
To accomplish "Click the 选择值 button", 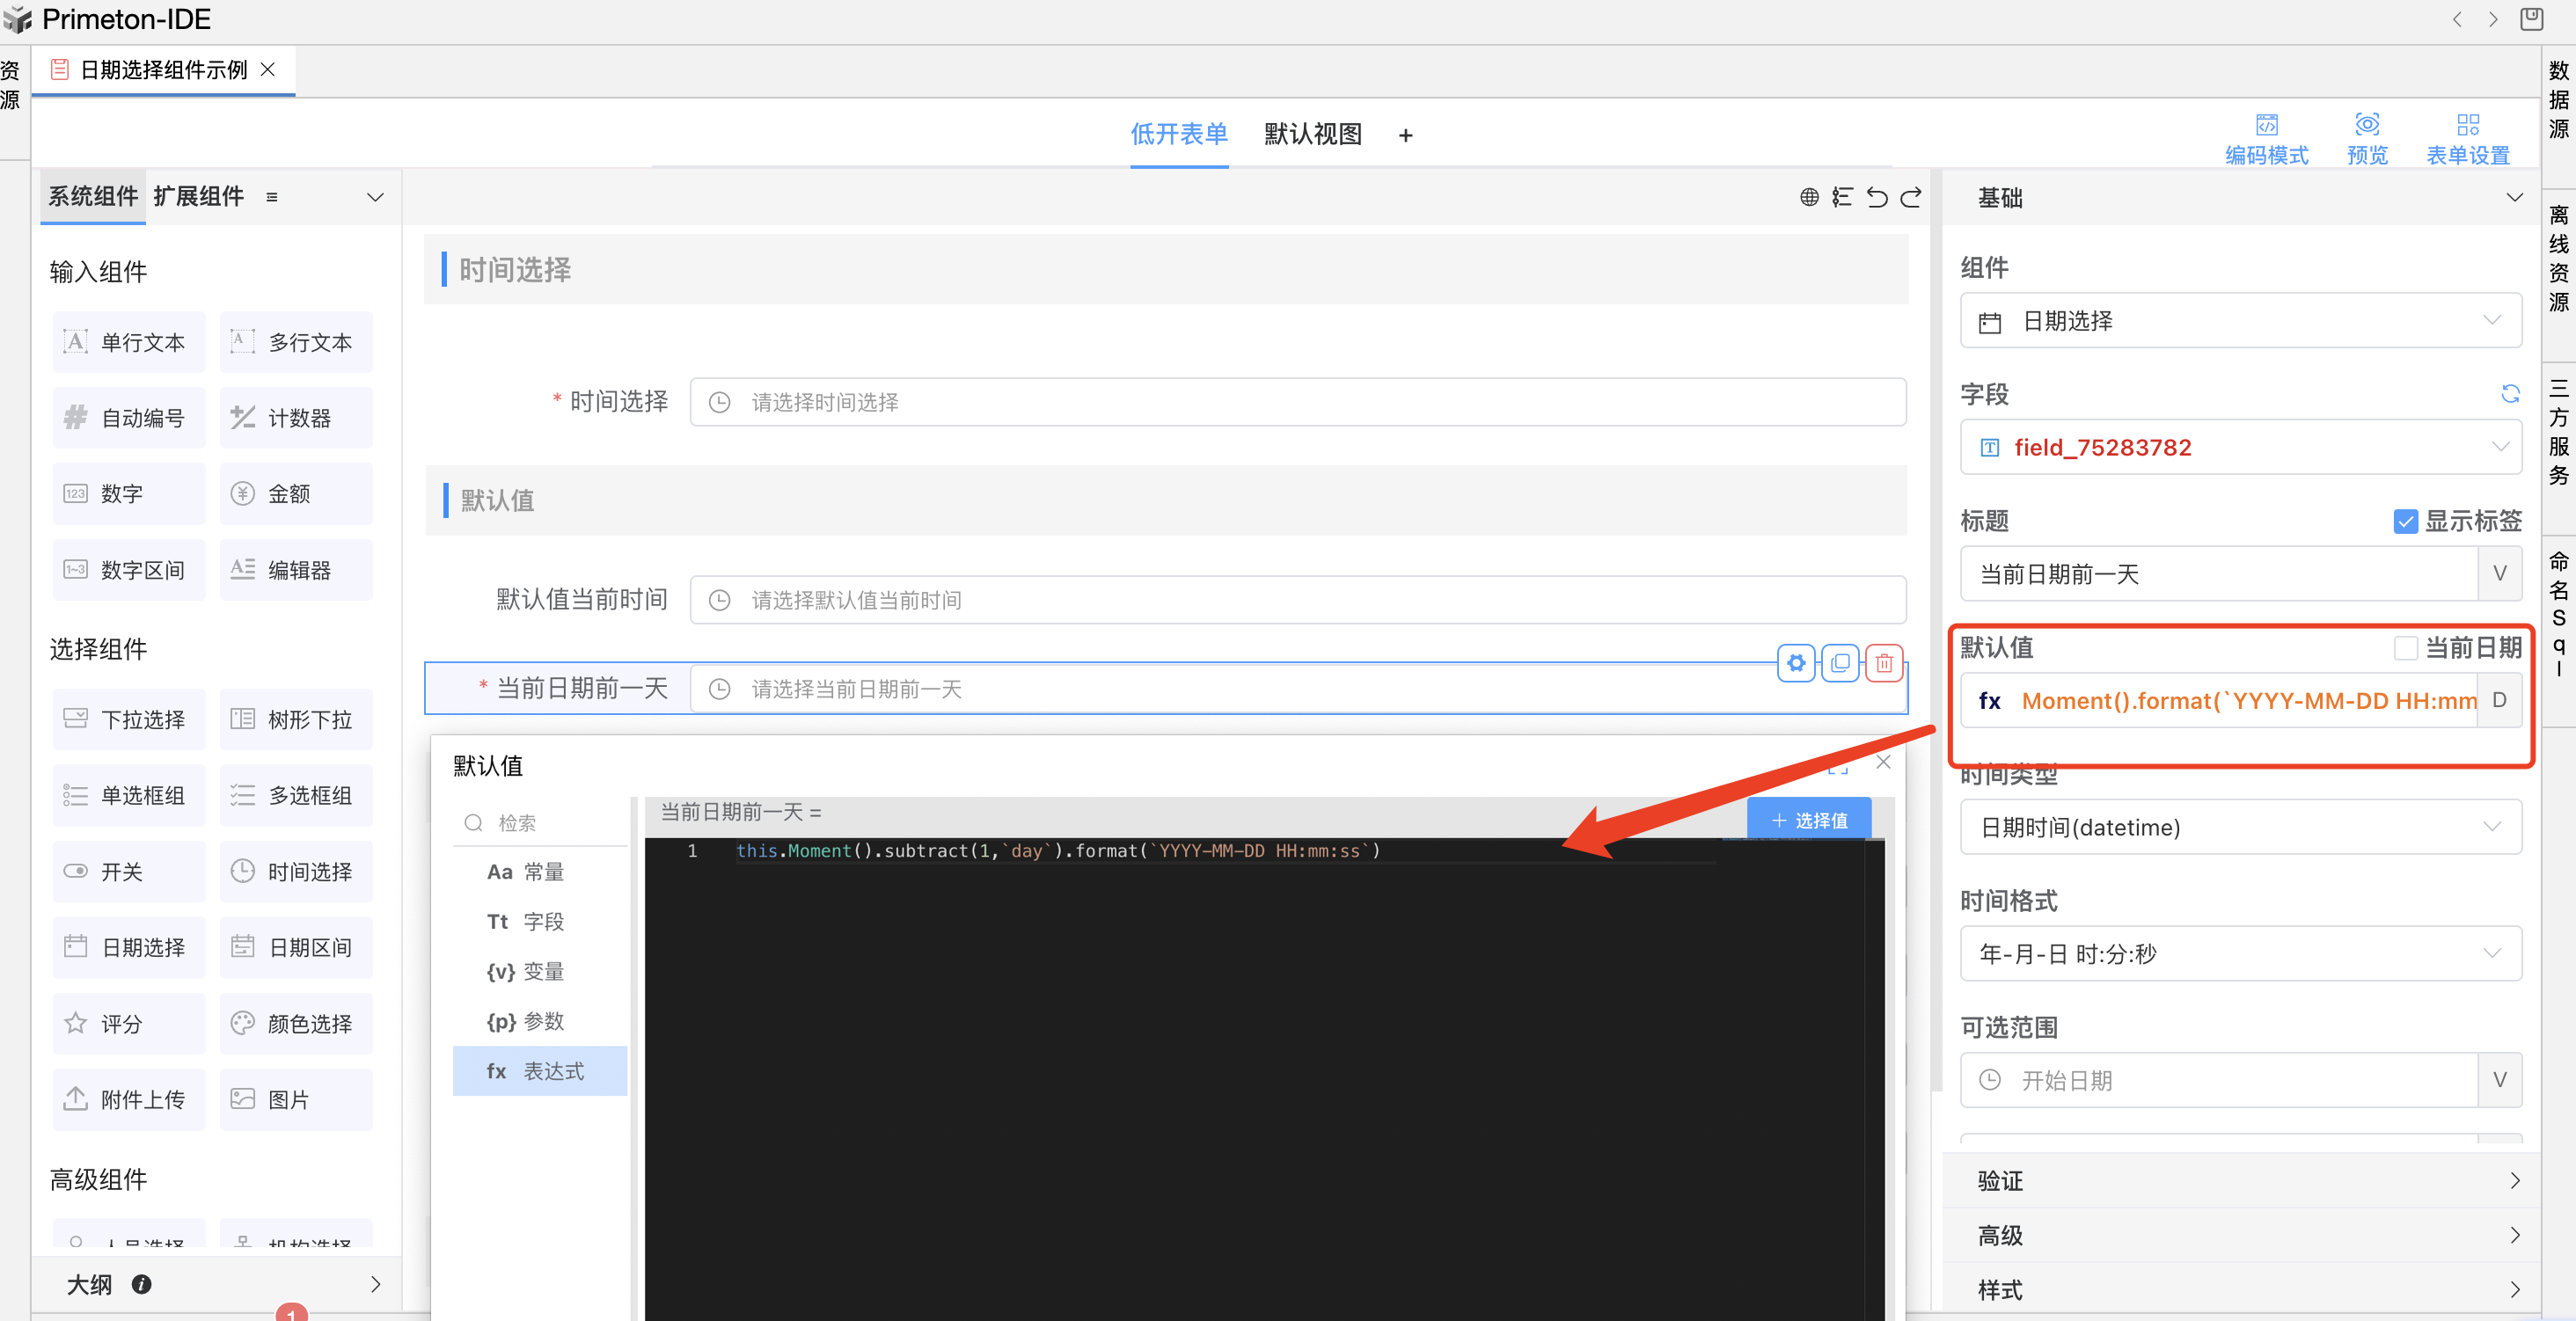I will pos(1809,820).
